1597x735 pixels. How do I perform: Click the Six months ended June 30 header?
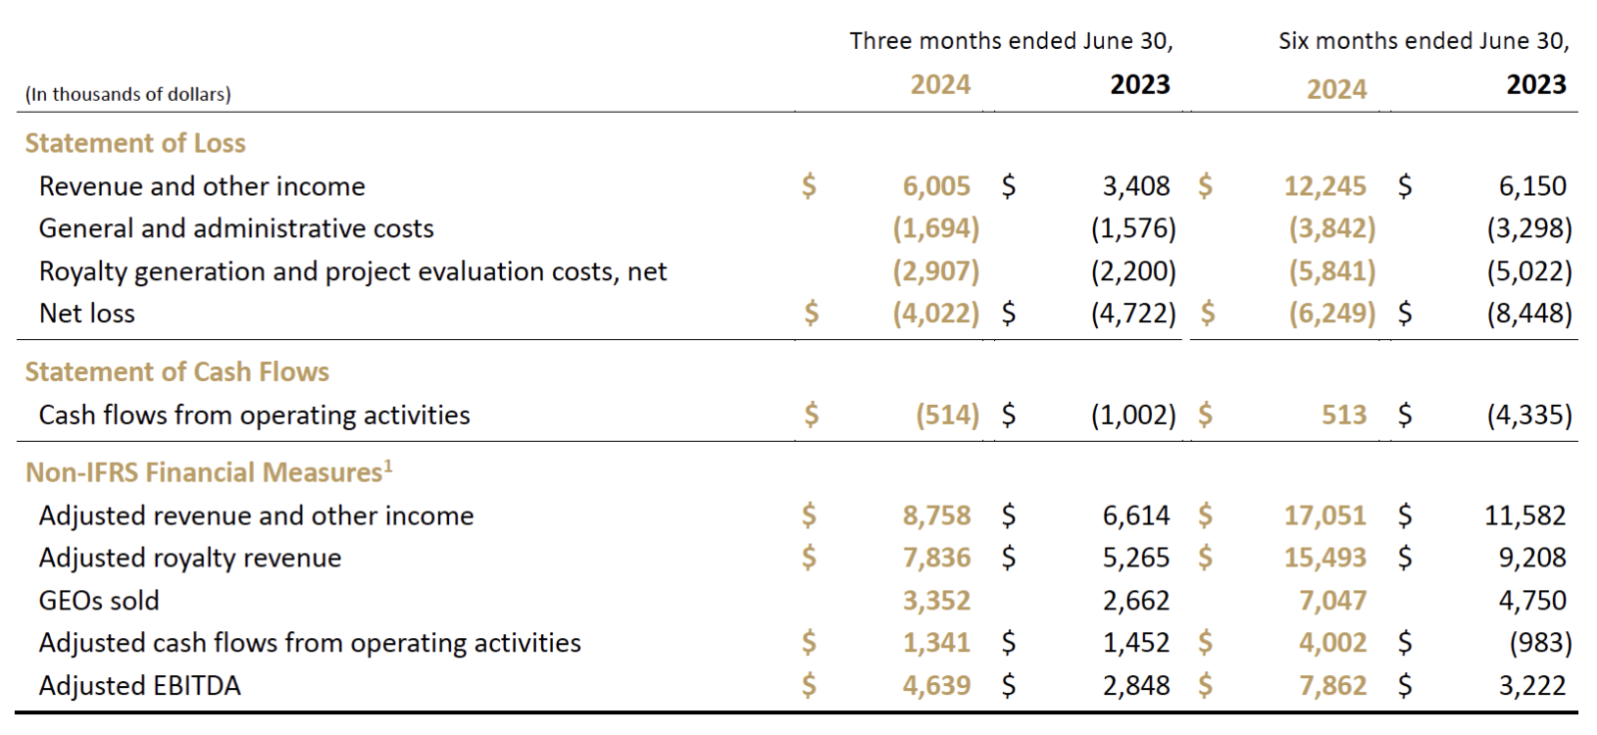1422,41
